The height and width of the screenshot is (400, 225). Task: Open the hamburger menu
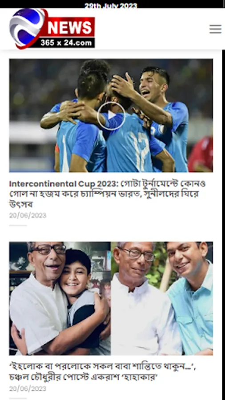pos(215,29)
